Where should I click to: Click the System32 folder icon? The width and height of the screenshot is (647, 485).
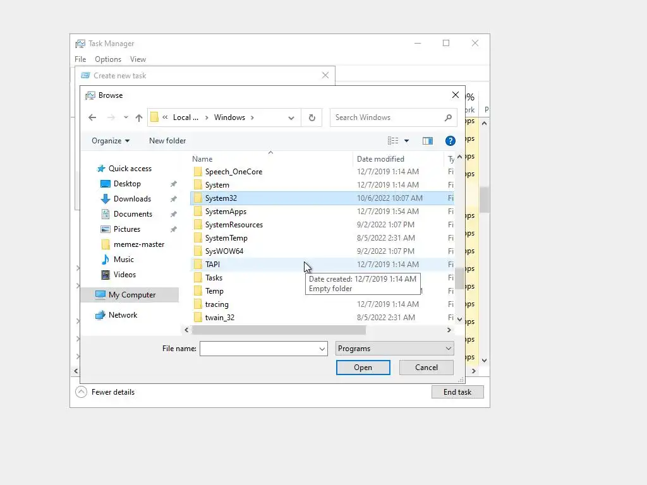coord(198,198)
